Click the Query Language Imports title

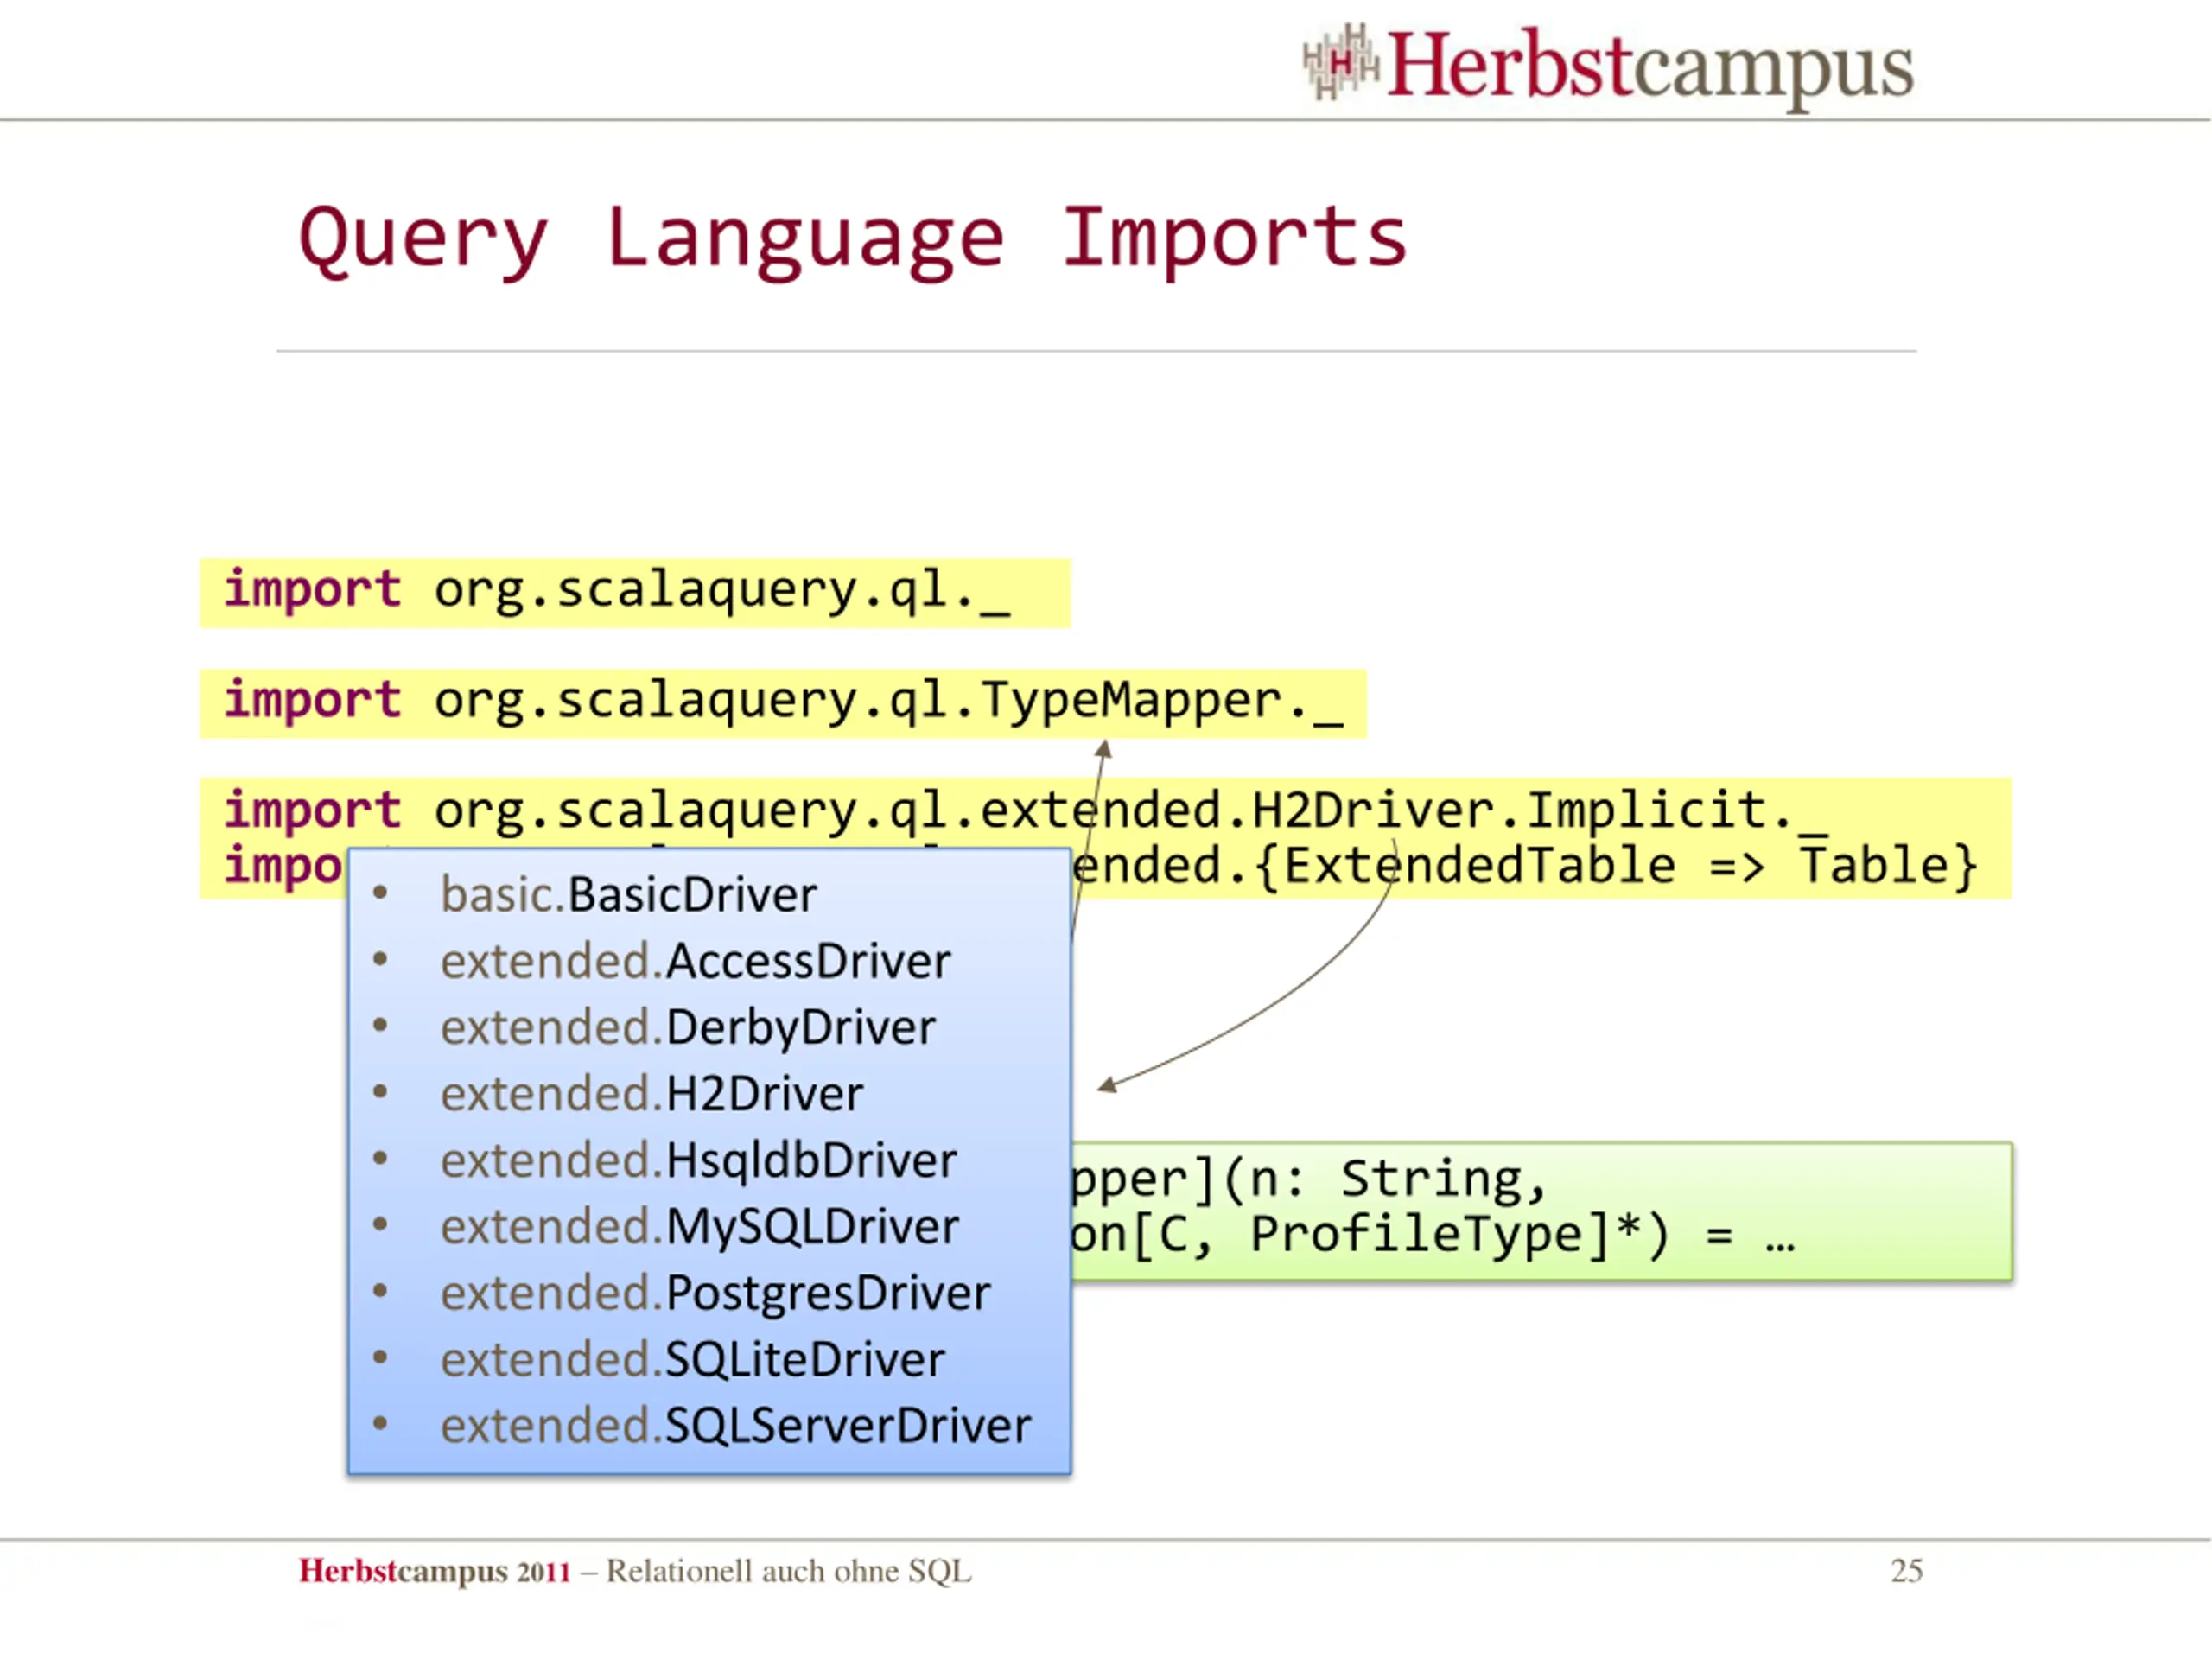click(853, 240)
